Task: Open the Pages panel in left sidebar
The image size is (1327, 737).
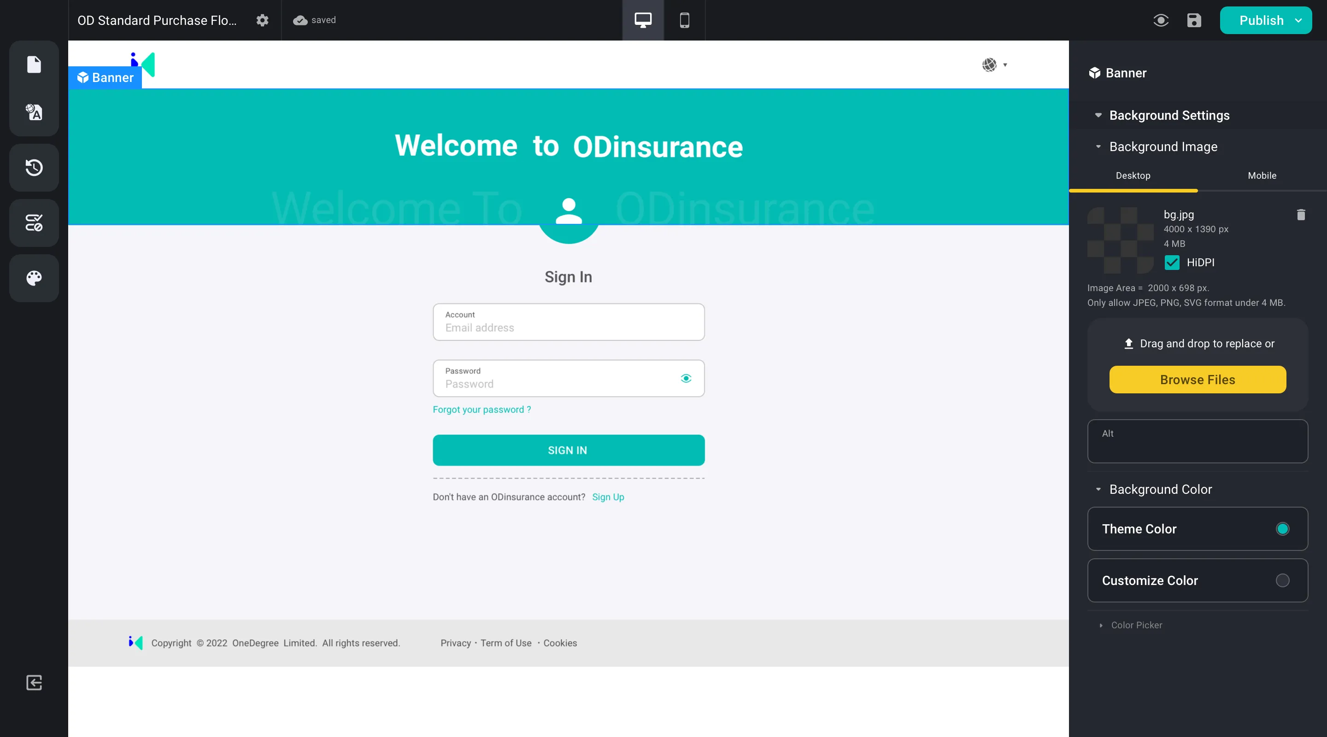Action: pyautogui.click(x=34, y=64)
